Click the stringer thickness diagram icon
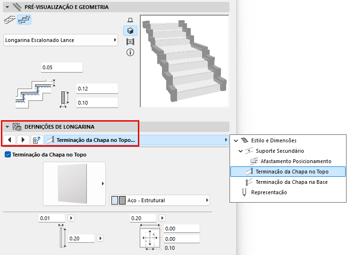Image resolution: width=348 pixels, height=255 pixels. [x=64, y=99]
